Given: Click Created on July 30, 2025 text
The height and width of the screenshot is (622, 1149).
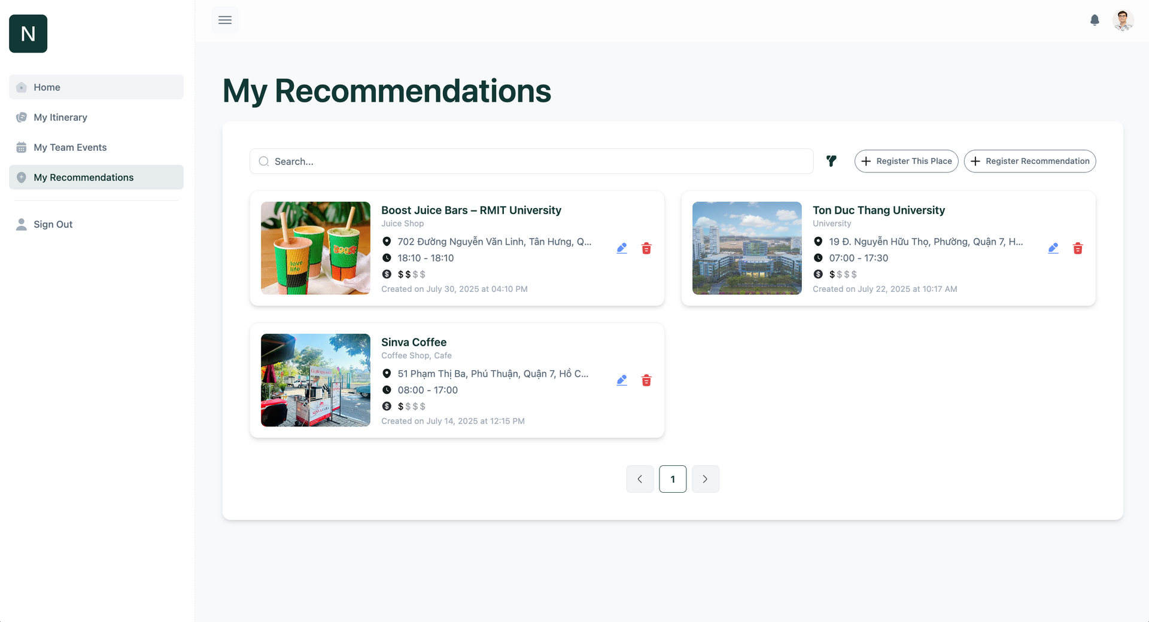Looking at the screenshot, I should click(454, 289).
